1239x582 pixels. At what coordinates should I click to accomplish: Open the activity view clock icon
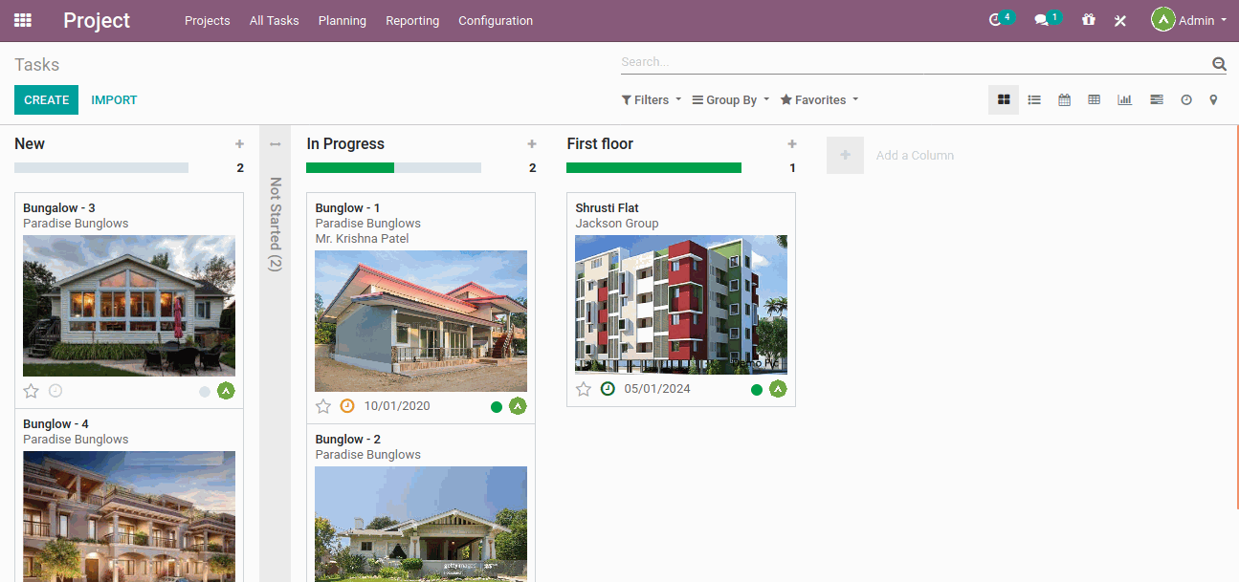click(x=1186, y=99)
